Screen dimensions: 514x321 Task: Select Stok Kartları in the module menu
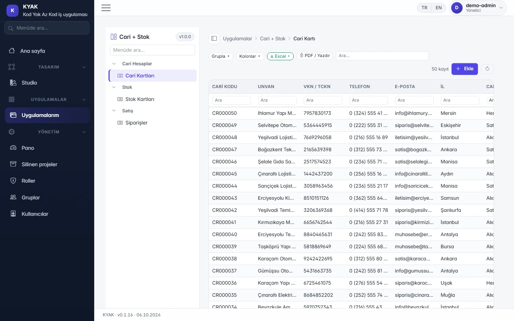click(153, 99)
